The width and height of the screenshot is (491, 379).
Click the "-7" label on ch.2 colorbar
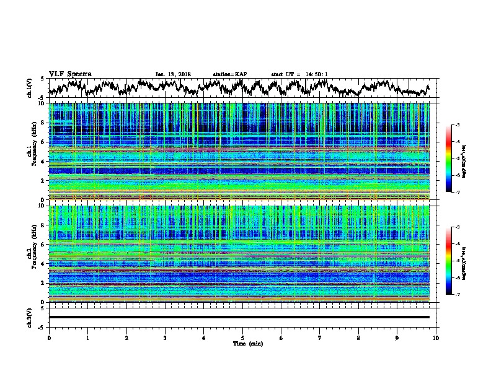pos(458,294)
